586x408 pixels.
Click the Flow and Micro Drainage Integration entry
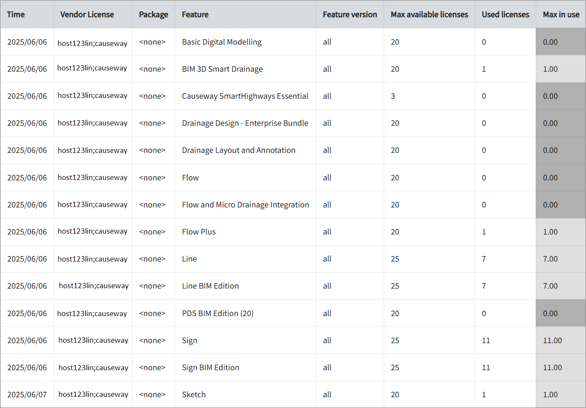245,204
